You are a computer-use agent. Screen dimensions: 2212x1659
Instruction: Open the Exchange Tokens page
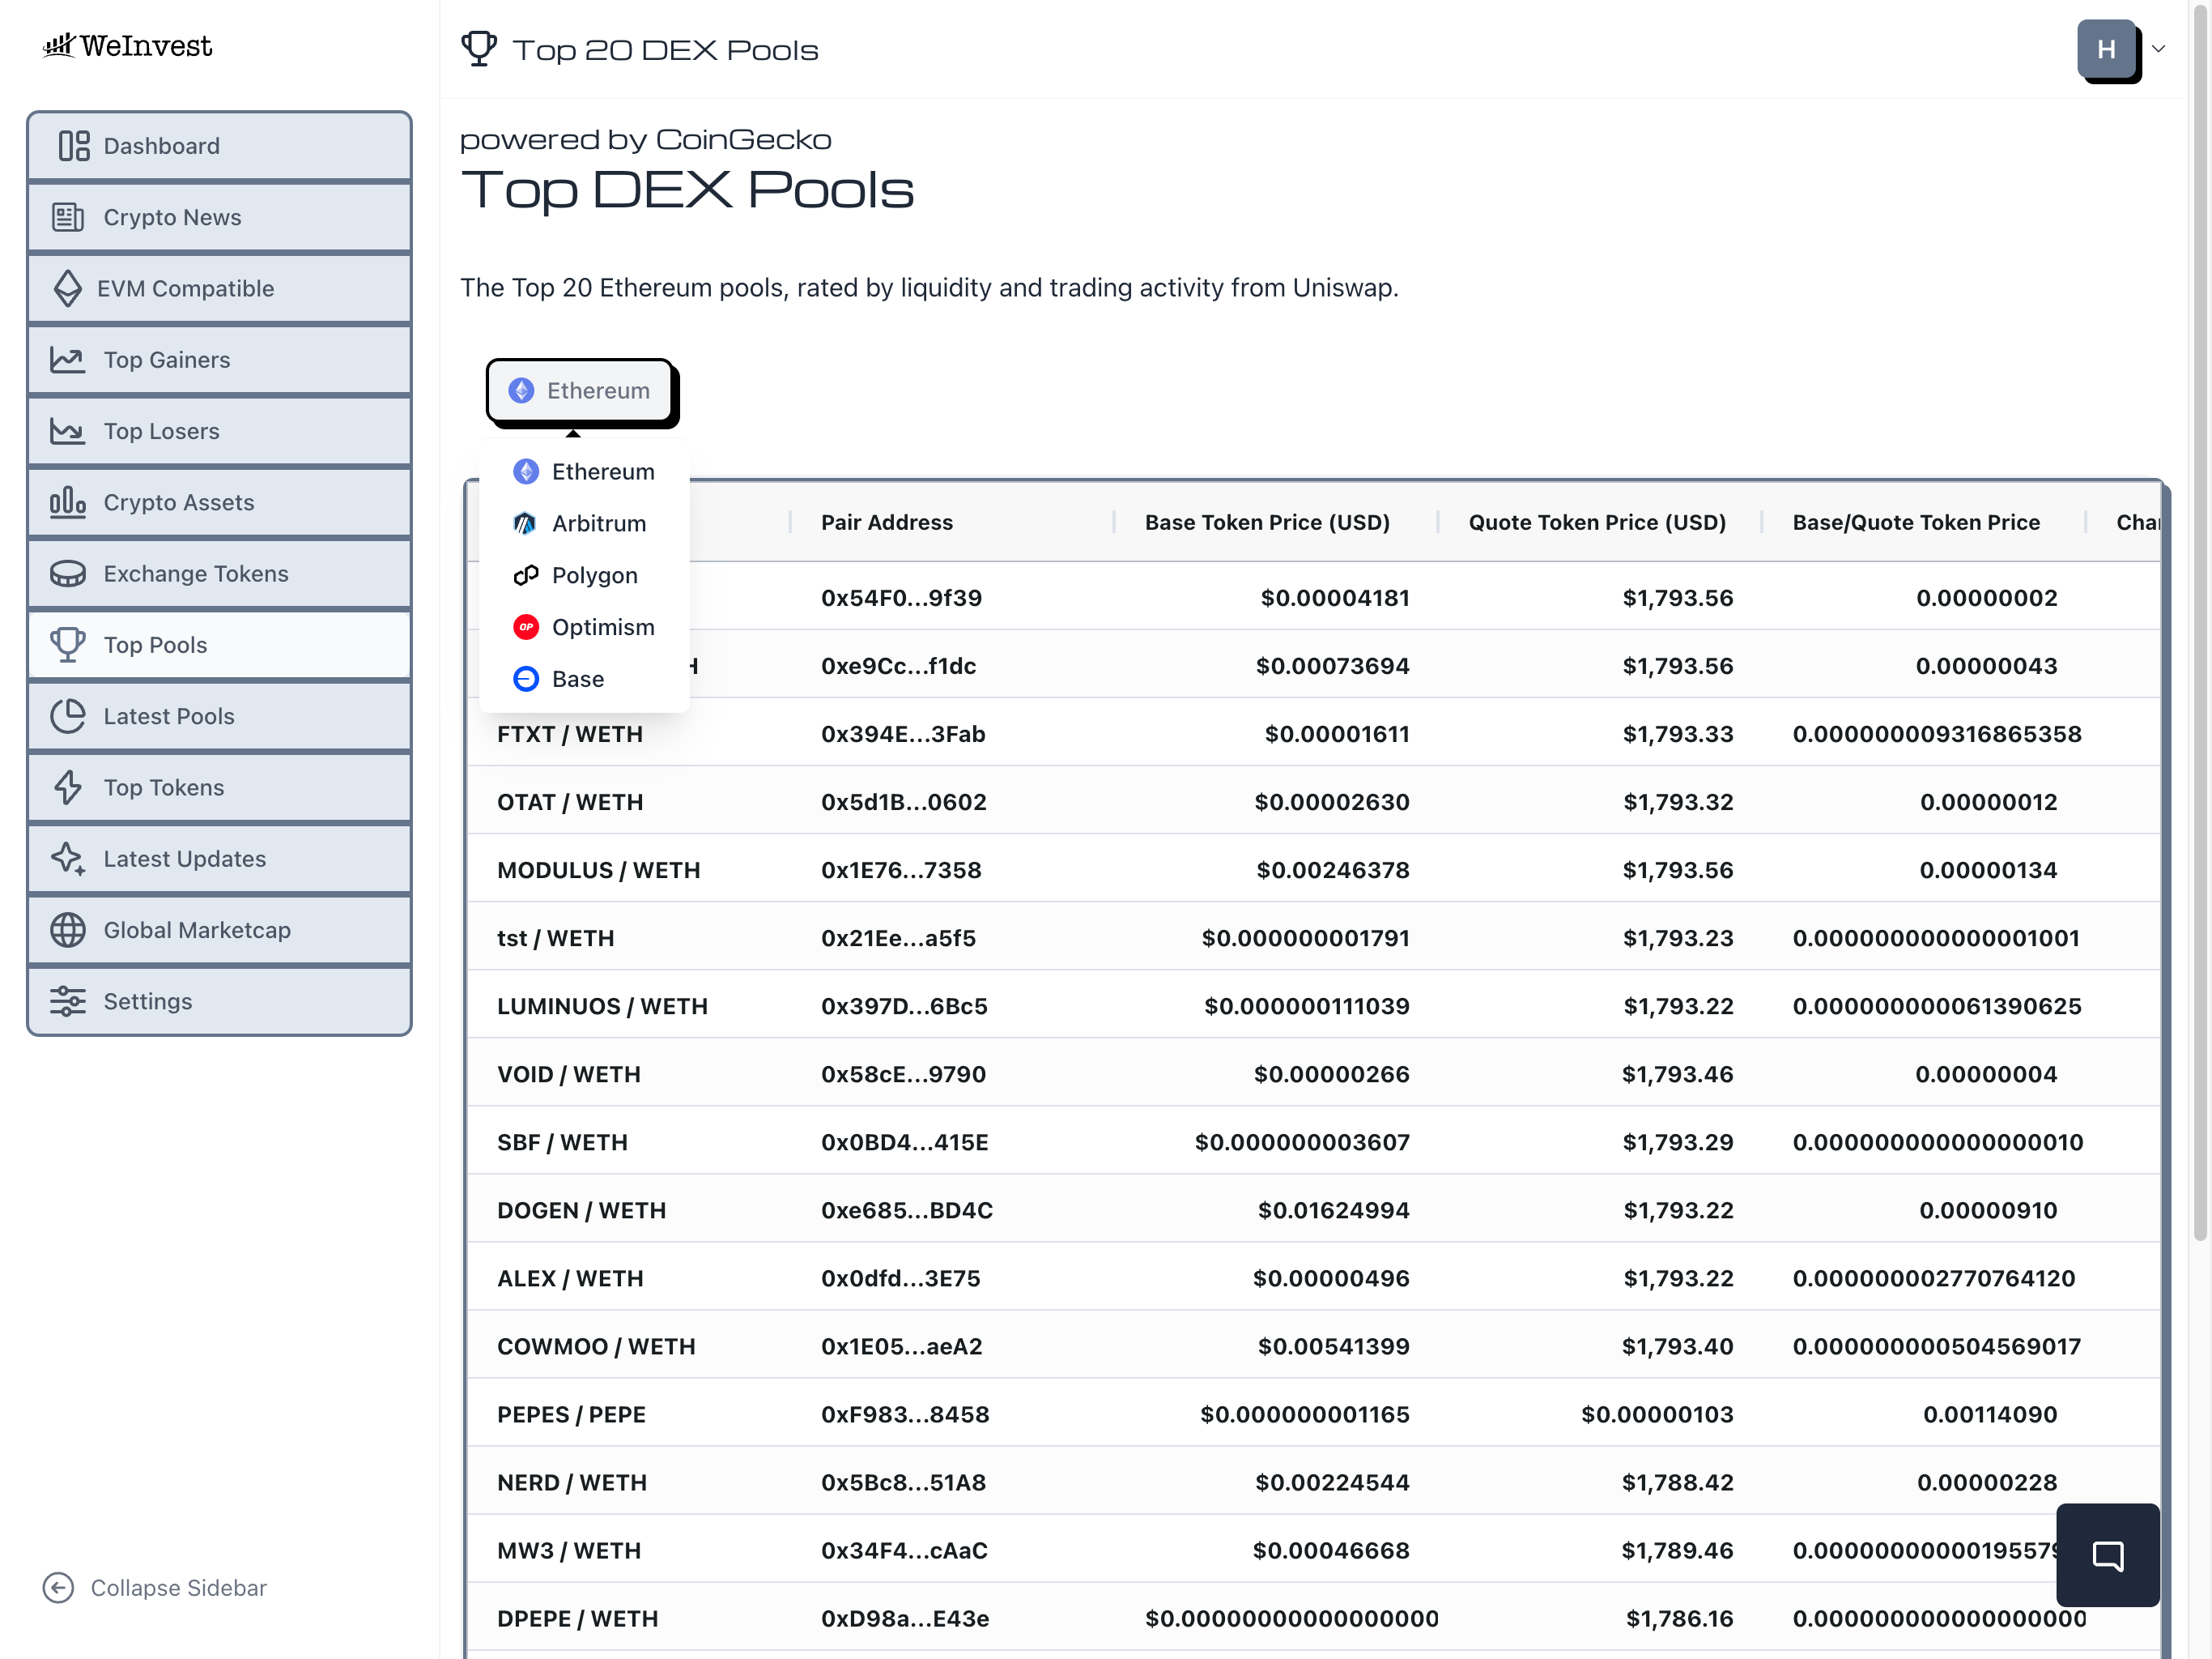tap(195, 574)
